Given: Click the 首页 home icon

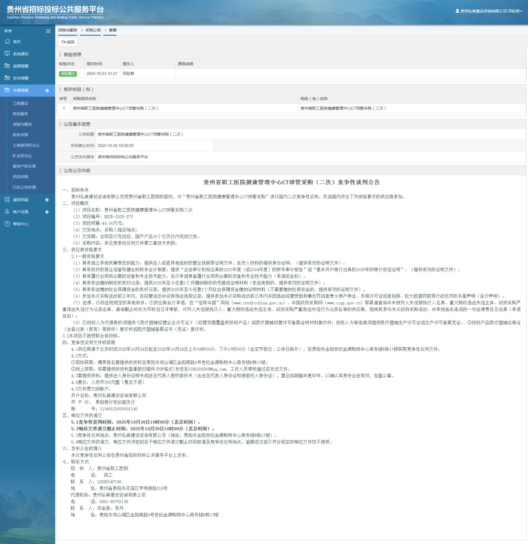Looking at the screenshot, I should tap(7, 41).
